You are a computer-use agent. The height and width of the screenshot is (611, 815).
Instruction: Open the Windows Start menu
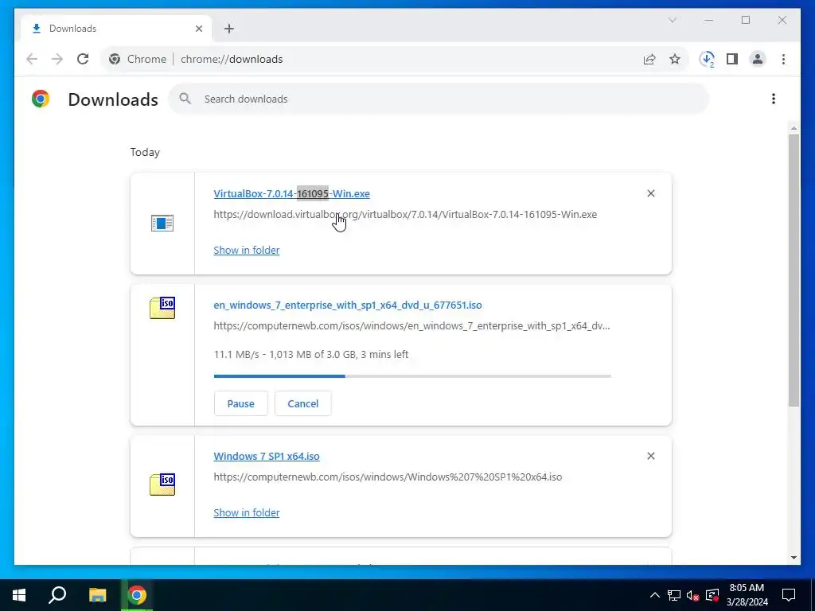[19, 595]
